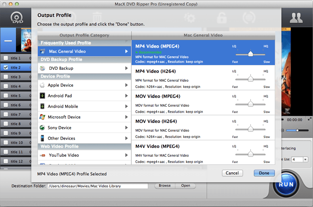This screenshot has width=313, height=207.
Task: Check the title 7 checkbox
Action: (6, 114)
